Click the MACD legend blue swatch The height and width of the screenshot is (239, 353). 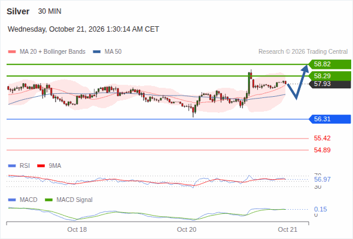pos(12,200)
